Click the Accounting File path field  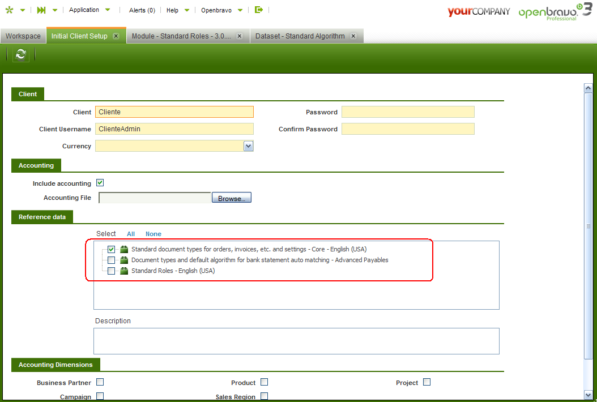point(155,198)
